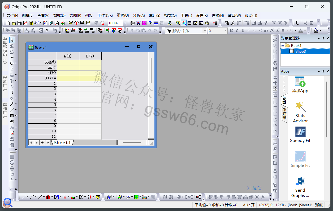Collapse the Book1 tree node
Viewport: 333px width, 211px height.
click(x=283, y=46)
